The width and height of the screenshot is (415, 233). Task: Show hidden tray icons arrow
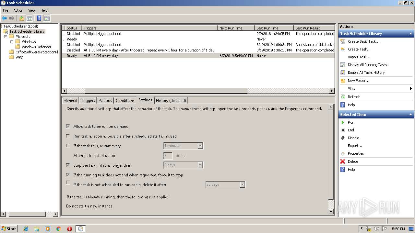(362, 229)
